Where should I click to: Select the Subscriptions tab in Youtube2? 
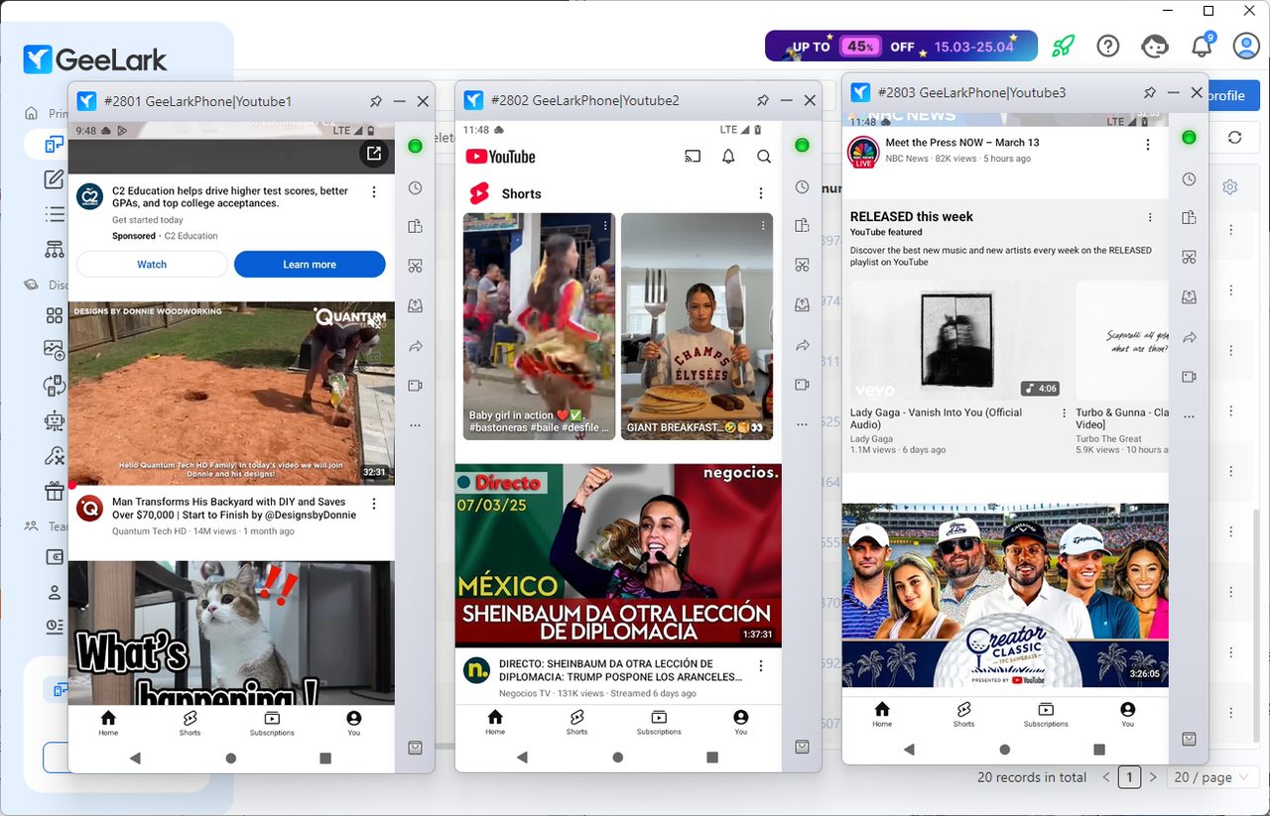click(659, 722)
